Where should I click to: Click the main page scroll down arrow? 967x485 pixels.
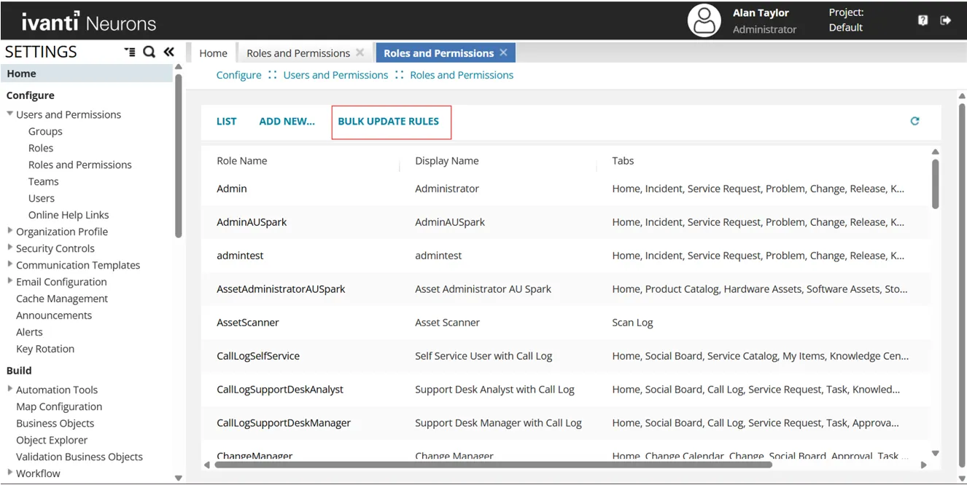961,478
